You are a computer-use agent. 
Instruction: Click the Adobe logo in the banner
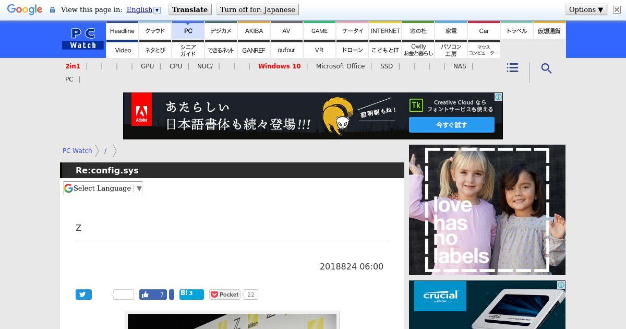pyautogui.click(x=141, y=110)
